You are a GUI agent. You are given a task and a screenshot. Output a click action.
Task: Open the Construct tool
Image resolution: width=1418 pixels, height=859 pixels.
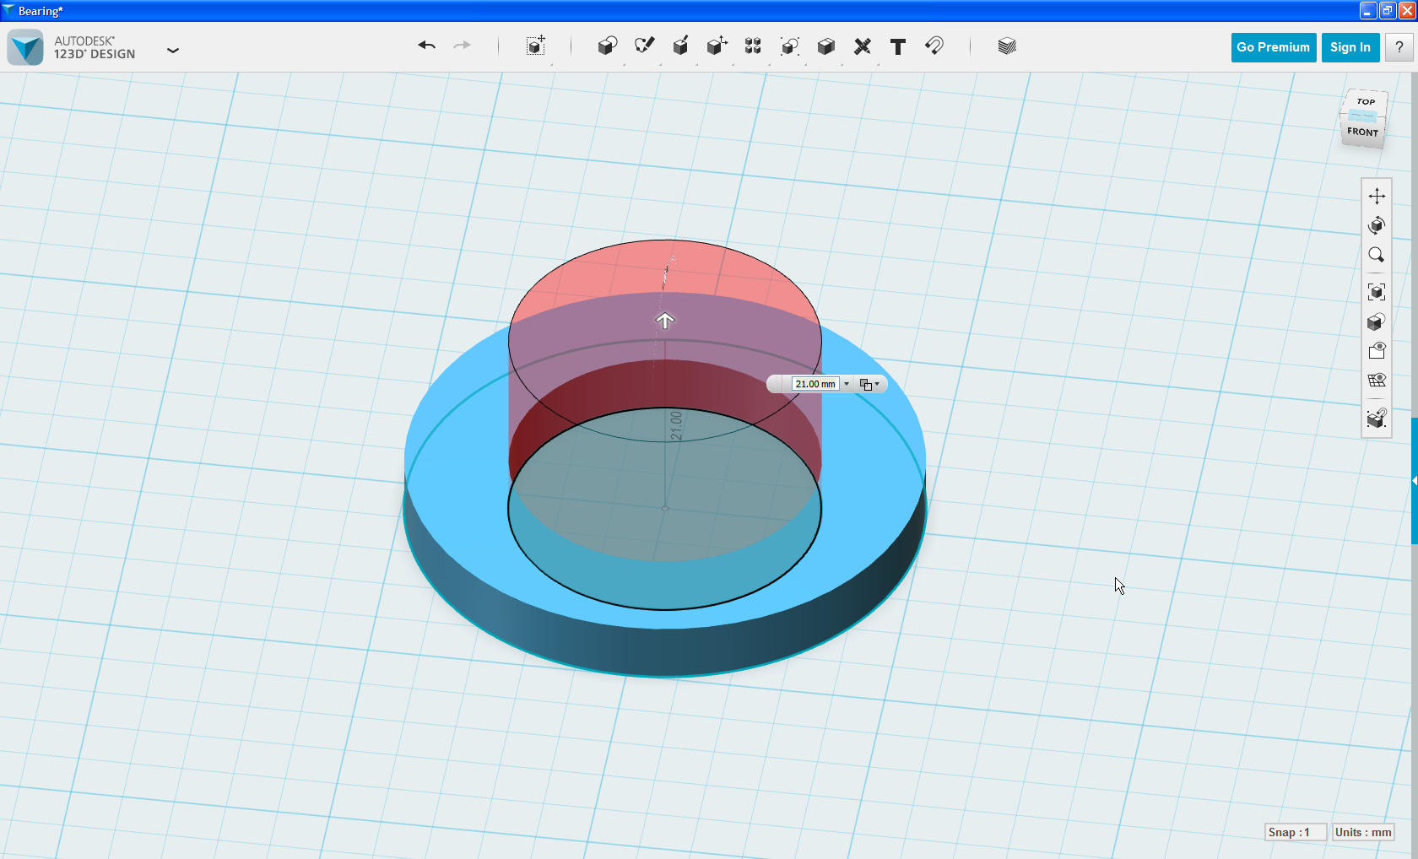coord(681,46)
